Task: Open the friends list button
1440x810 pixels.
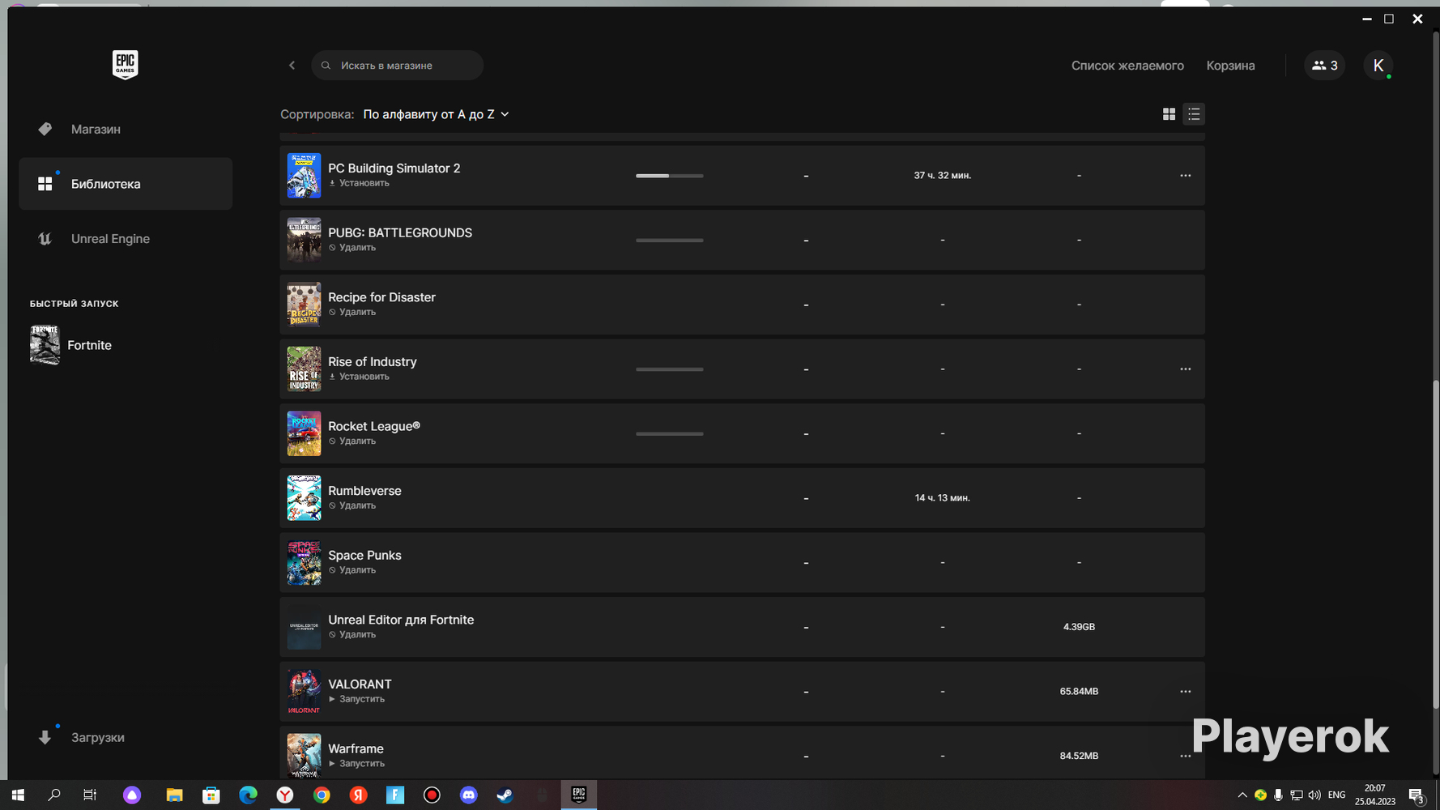Action: click(x=1324, y=66)
